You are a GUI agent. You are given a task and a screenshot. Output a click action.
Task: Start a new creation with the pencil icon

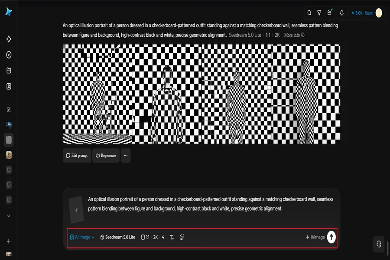click(9, 110)
